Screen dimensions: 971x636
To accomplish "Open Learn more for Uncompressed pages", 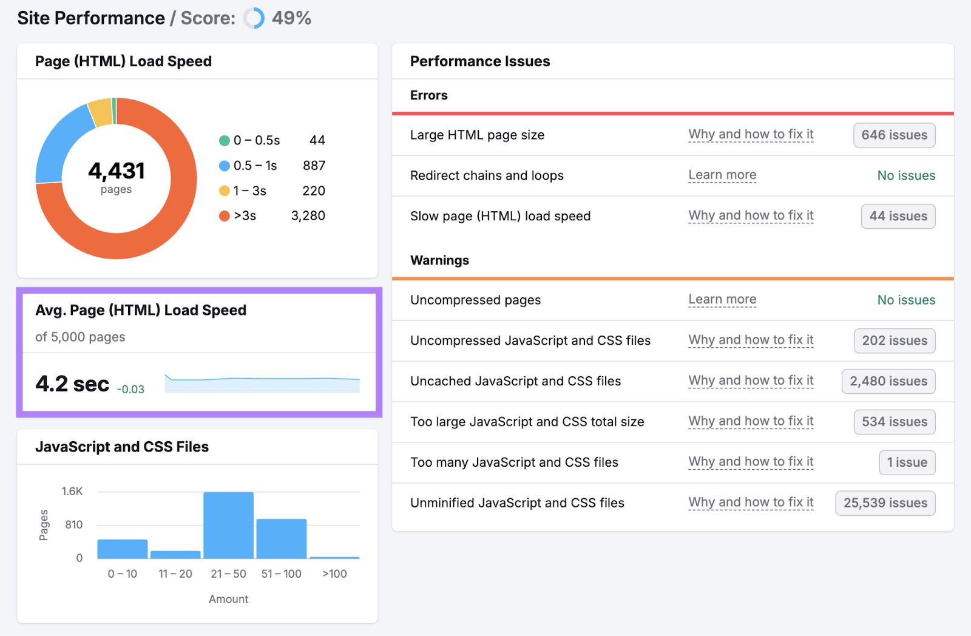I will click(722, 299).
